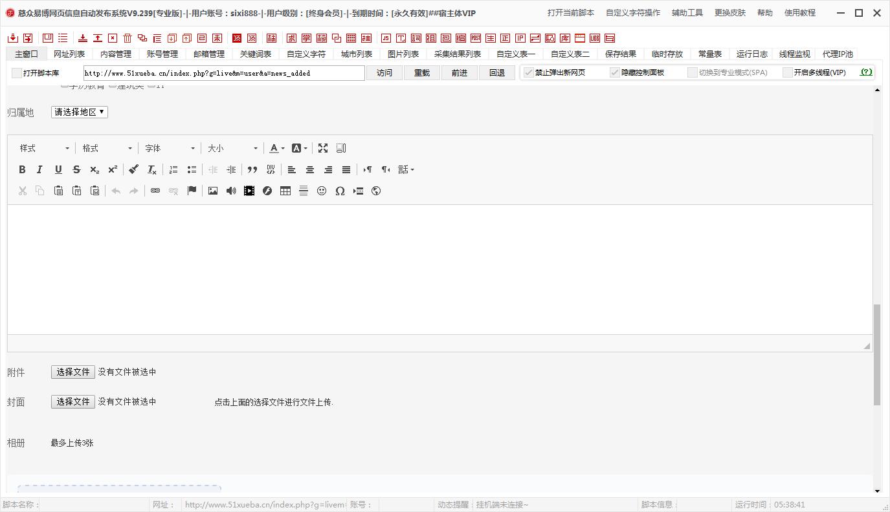The image size is (890, 512).
Task: Expand the language 話 dropdown
Action: click(406, 169)
